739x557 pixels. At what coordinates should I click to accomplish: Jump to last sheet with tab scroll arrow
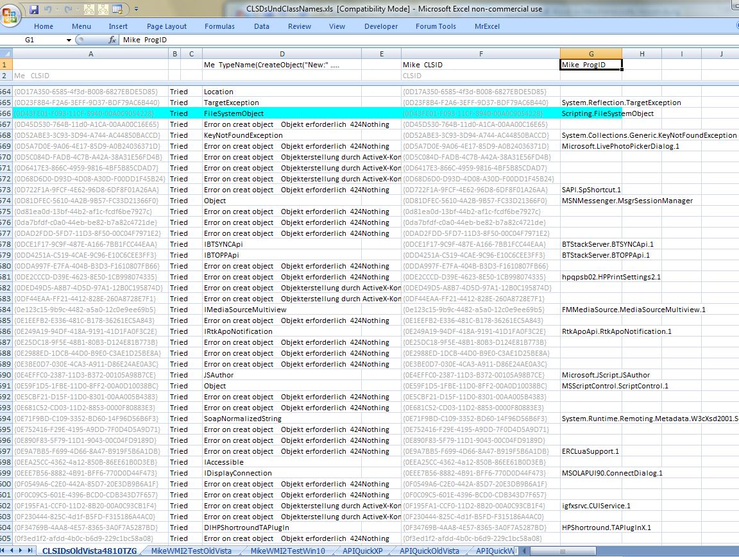[30, 551]
